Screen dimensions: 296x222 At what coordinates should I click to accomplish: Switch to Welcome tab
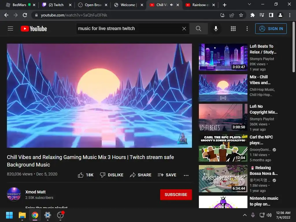128,5
